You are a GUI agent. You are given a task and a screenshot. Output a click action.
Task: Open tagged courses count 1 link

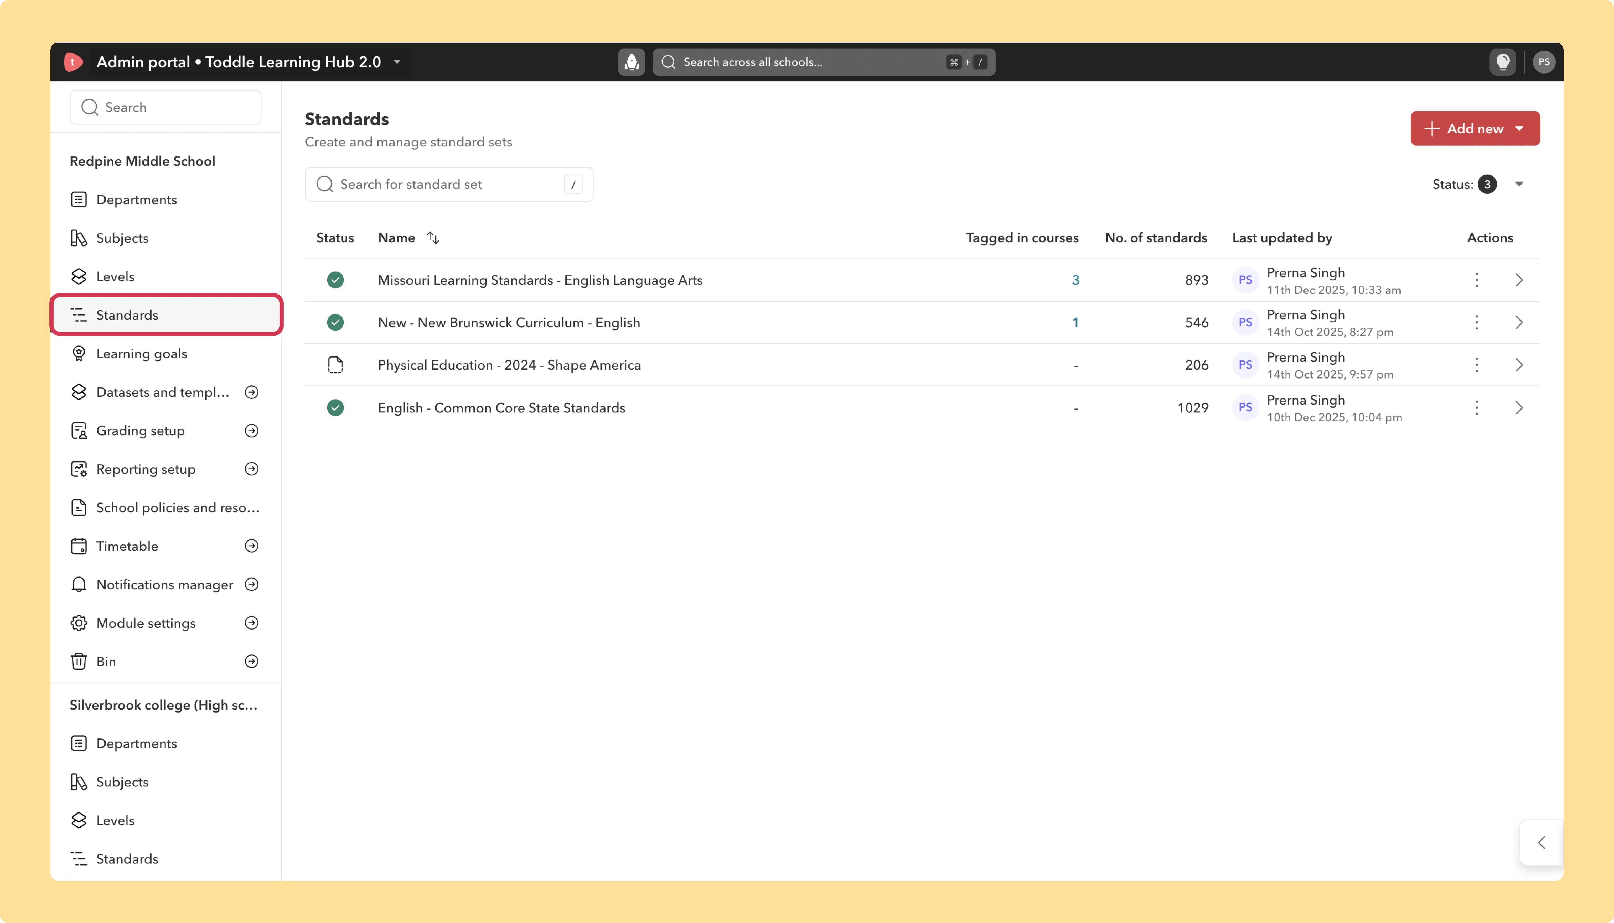click(1075, 323)
